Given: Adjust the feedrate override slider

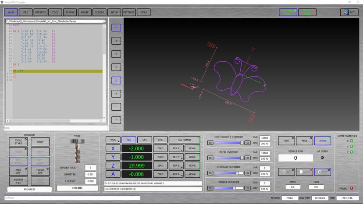Looking at the screenshot, I should [229, 173].
